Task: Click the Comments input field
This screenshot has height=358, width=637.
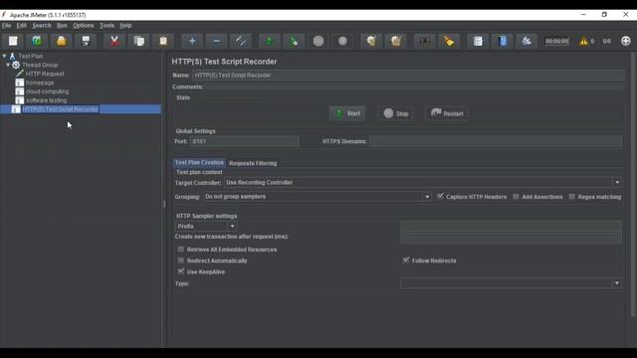Action: click(414, 87)
